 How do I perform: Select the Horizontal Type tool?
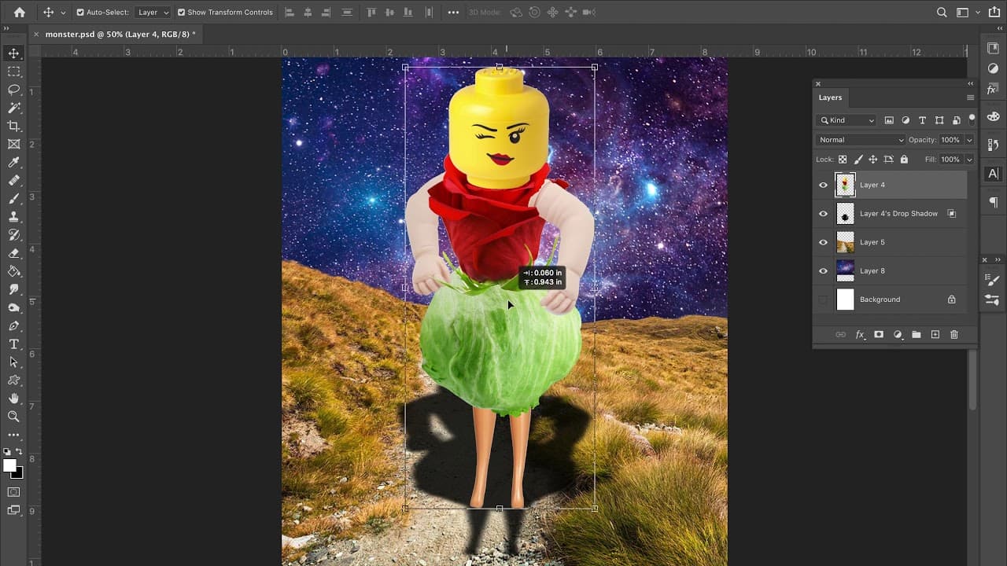(x=13, y=344)
